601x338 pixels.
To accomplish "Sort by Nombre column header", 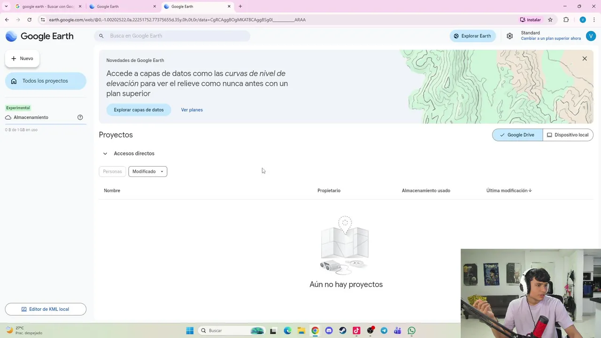I will coord(112,191).
